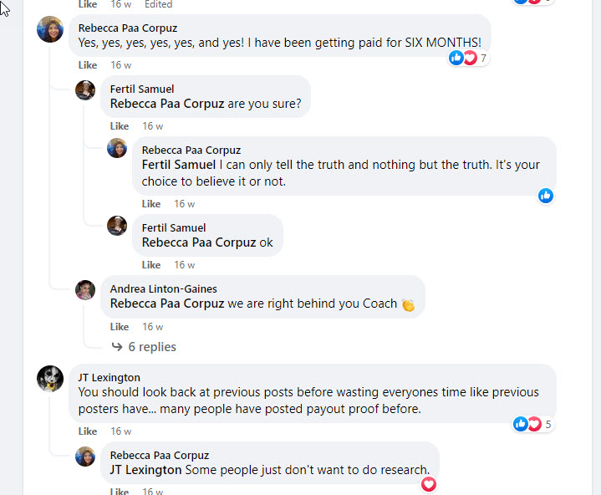Click Andrea Linton-Gaines name link
Screen dimensions: 601x495
pos(163,289)
